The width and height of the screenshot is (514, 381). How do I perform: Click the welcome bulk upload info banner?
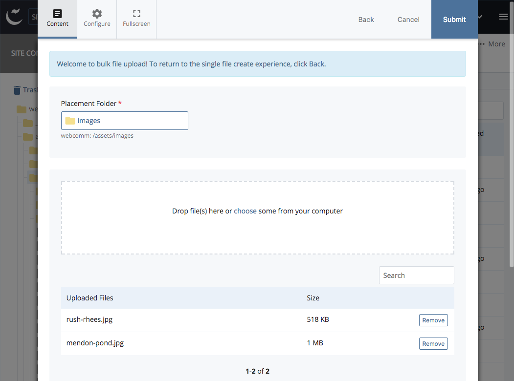(257, 64)
